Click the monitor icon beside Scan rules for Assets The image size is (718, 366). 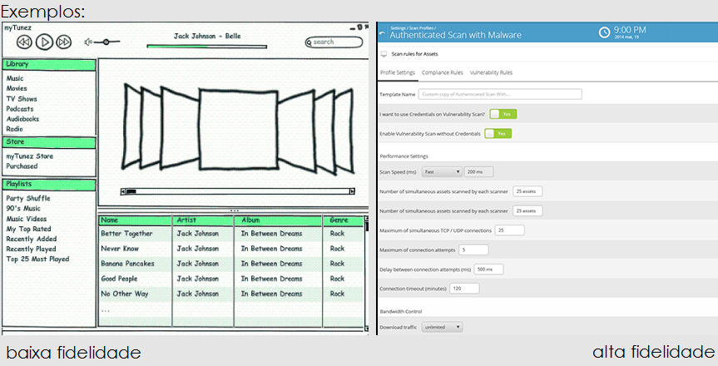click(384, 54)
